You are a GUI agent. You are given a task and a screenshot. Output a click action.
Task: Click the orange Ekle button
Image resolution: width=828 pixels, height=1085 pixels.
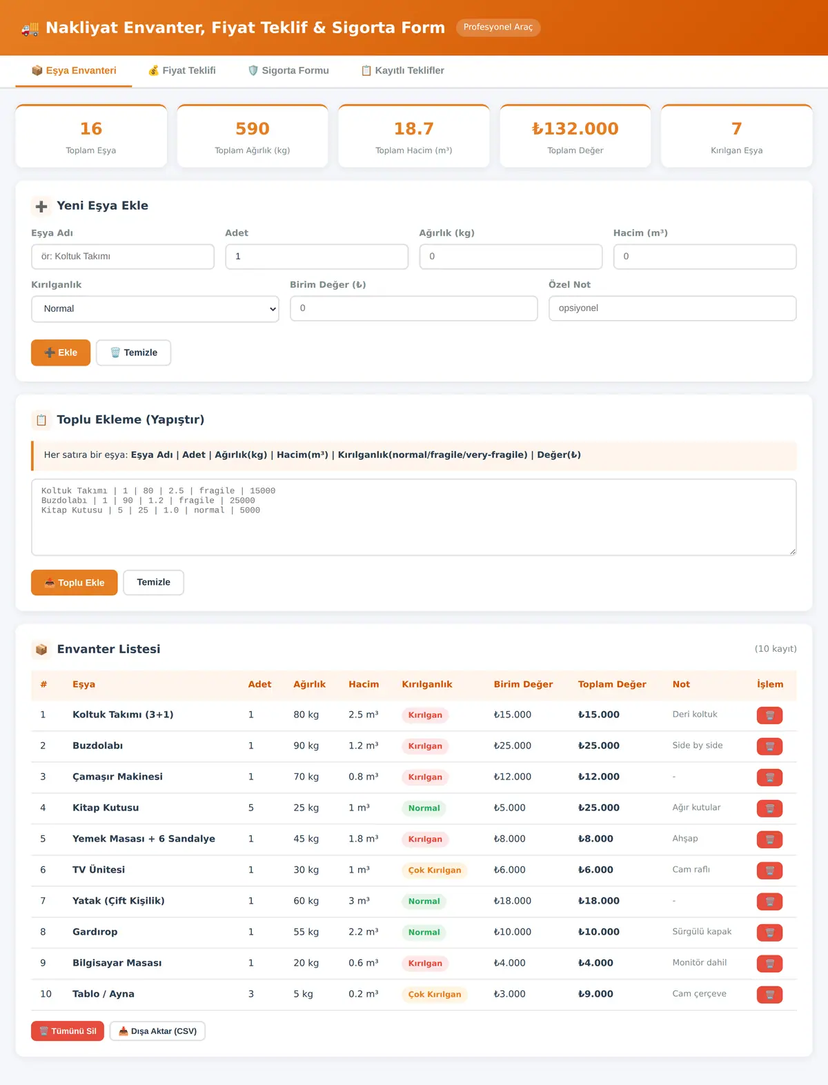point(61,352)
